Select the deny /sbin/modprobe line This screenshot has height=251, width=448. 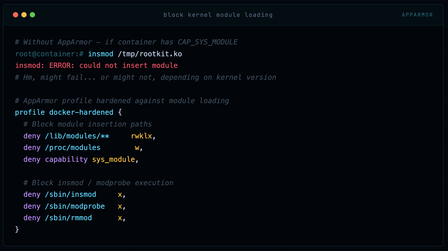[x=64, y=206]
